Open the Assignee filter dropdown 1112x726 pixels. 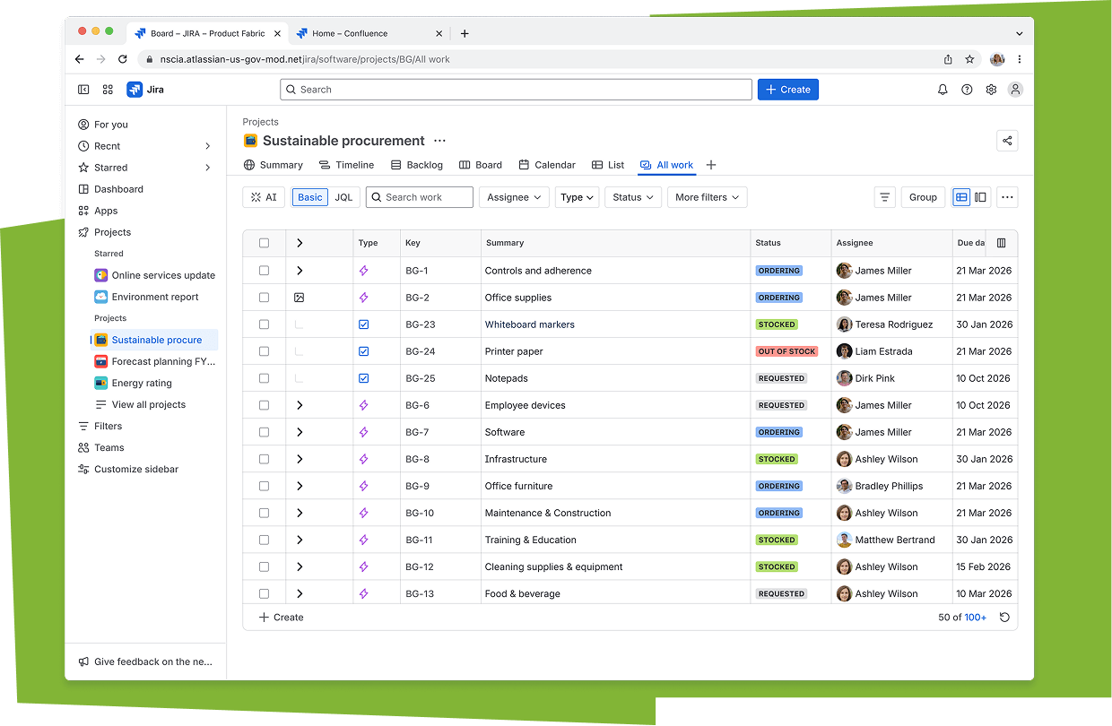click(x=514, y=197)
